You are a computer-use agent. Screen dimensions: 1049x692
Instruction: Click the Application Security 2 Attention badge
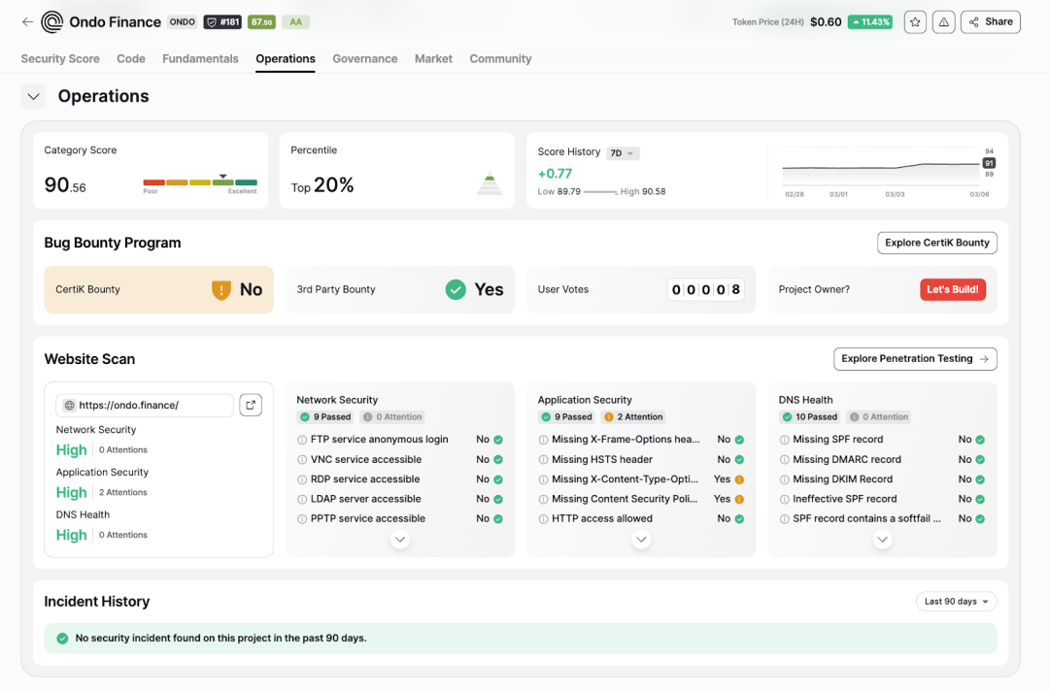pyautogui.click(x=633, y=417)
